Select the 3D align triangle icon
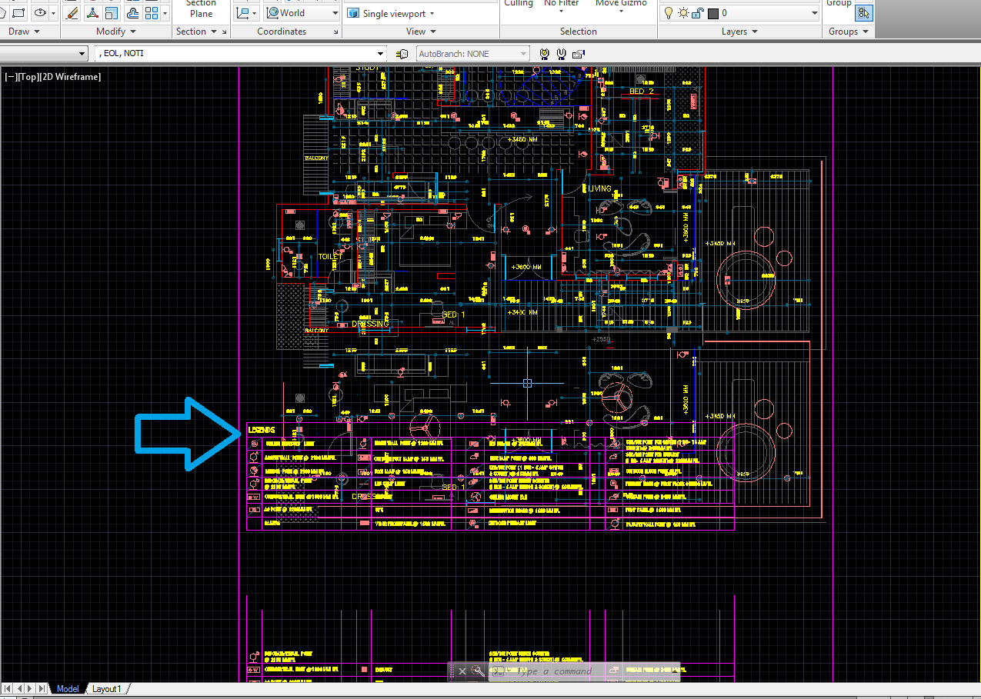Viewport: 981px width, 699px height. tap(92, 12)
